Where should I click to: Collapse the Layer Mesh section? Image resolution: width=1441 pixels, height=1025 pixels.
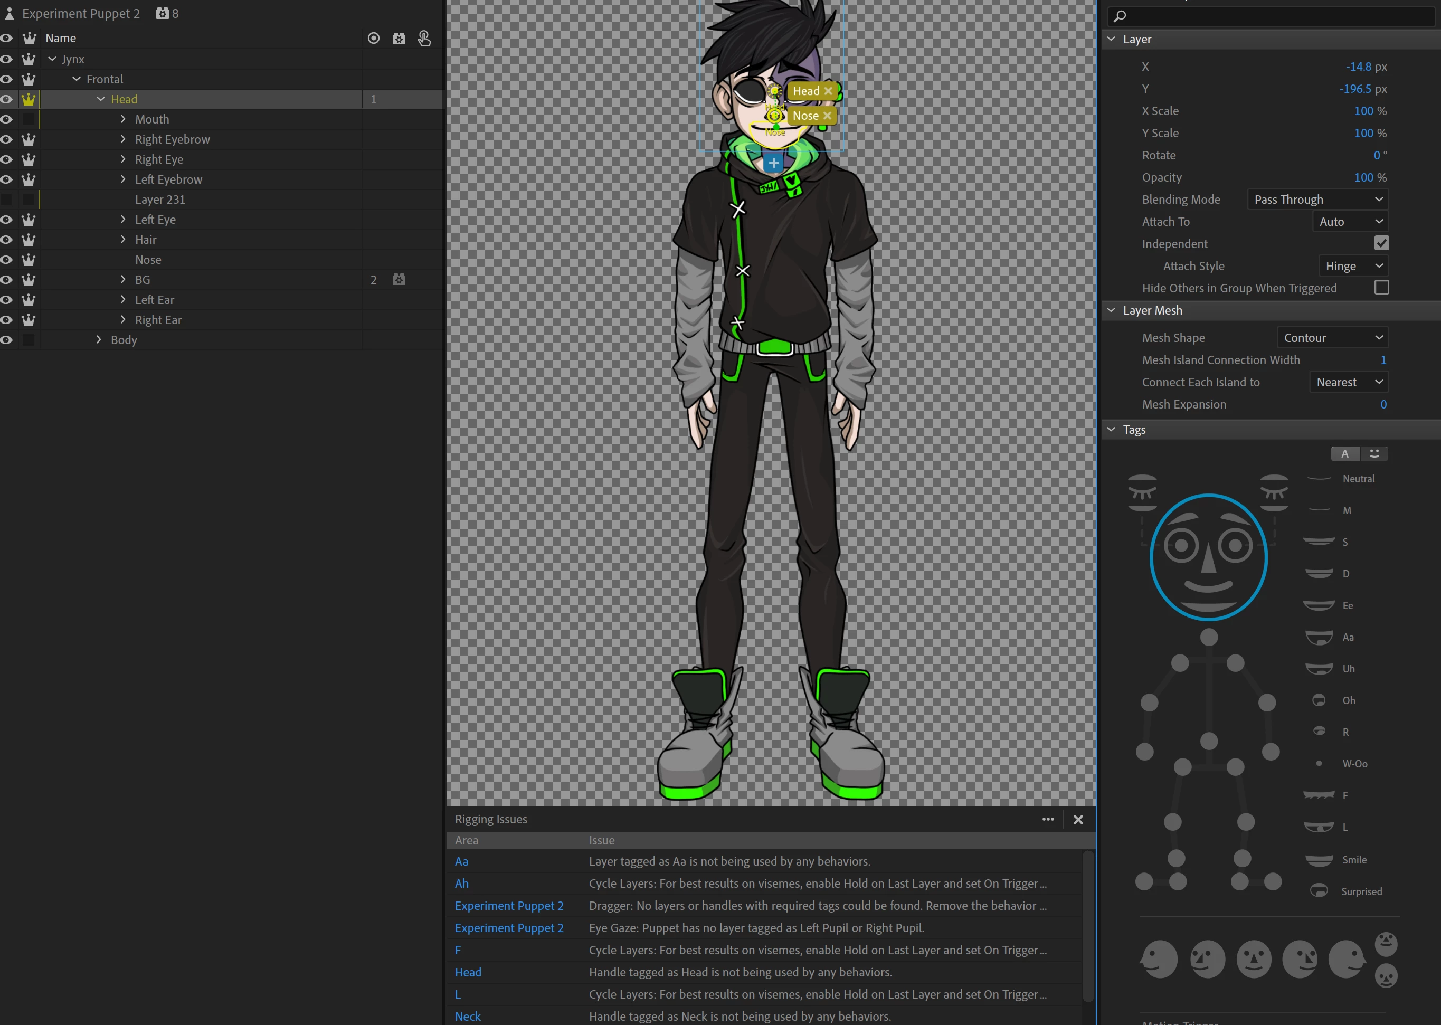1112,310
